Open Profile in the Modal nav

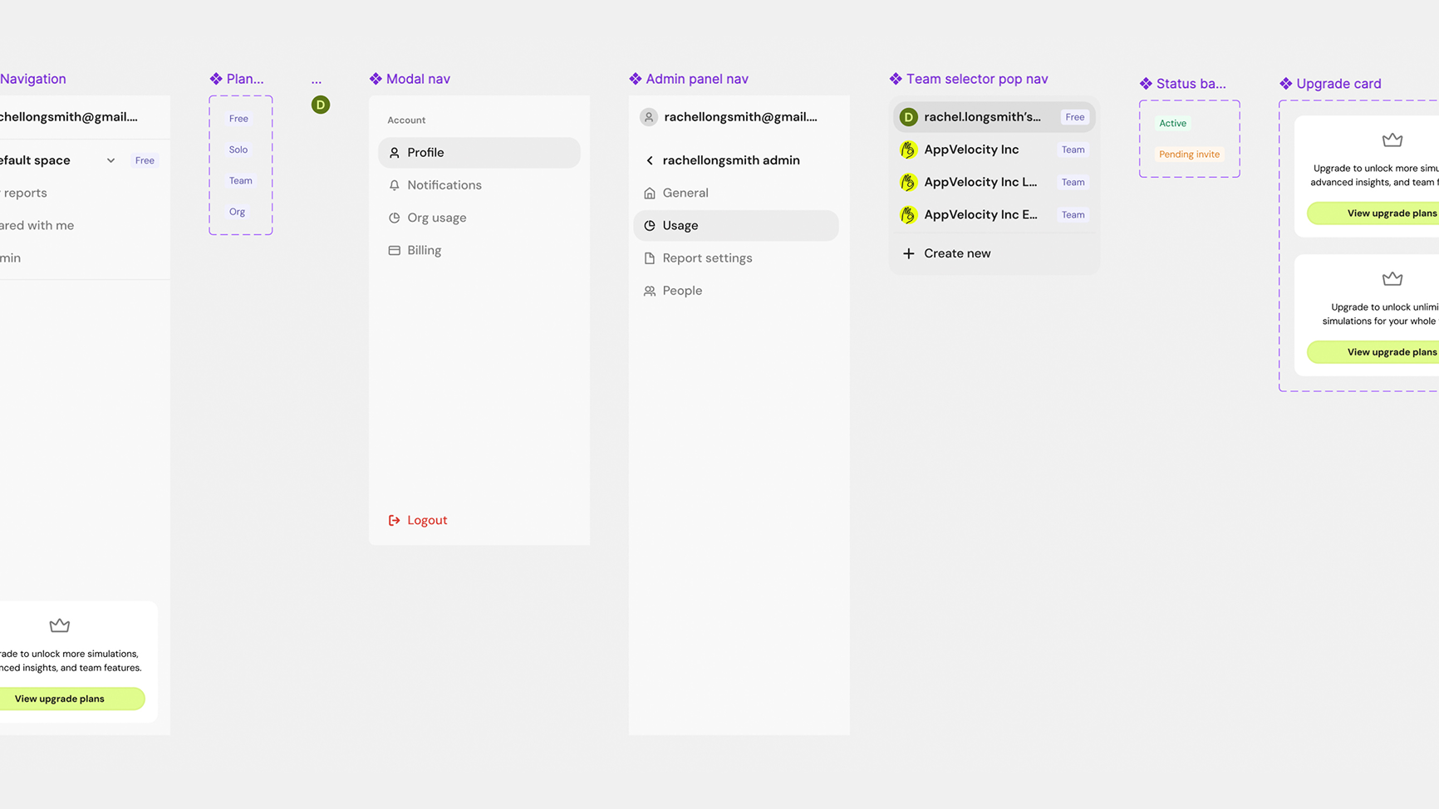[x=479, y=153]
